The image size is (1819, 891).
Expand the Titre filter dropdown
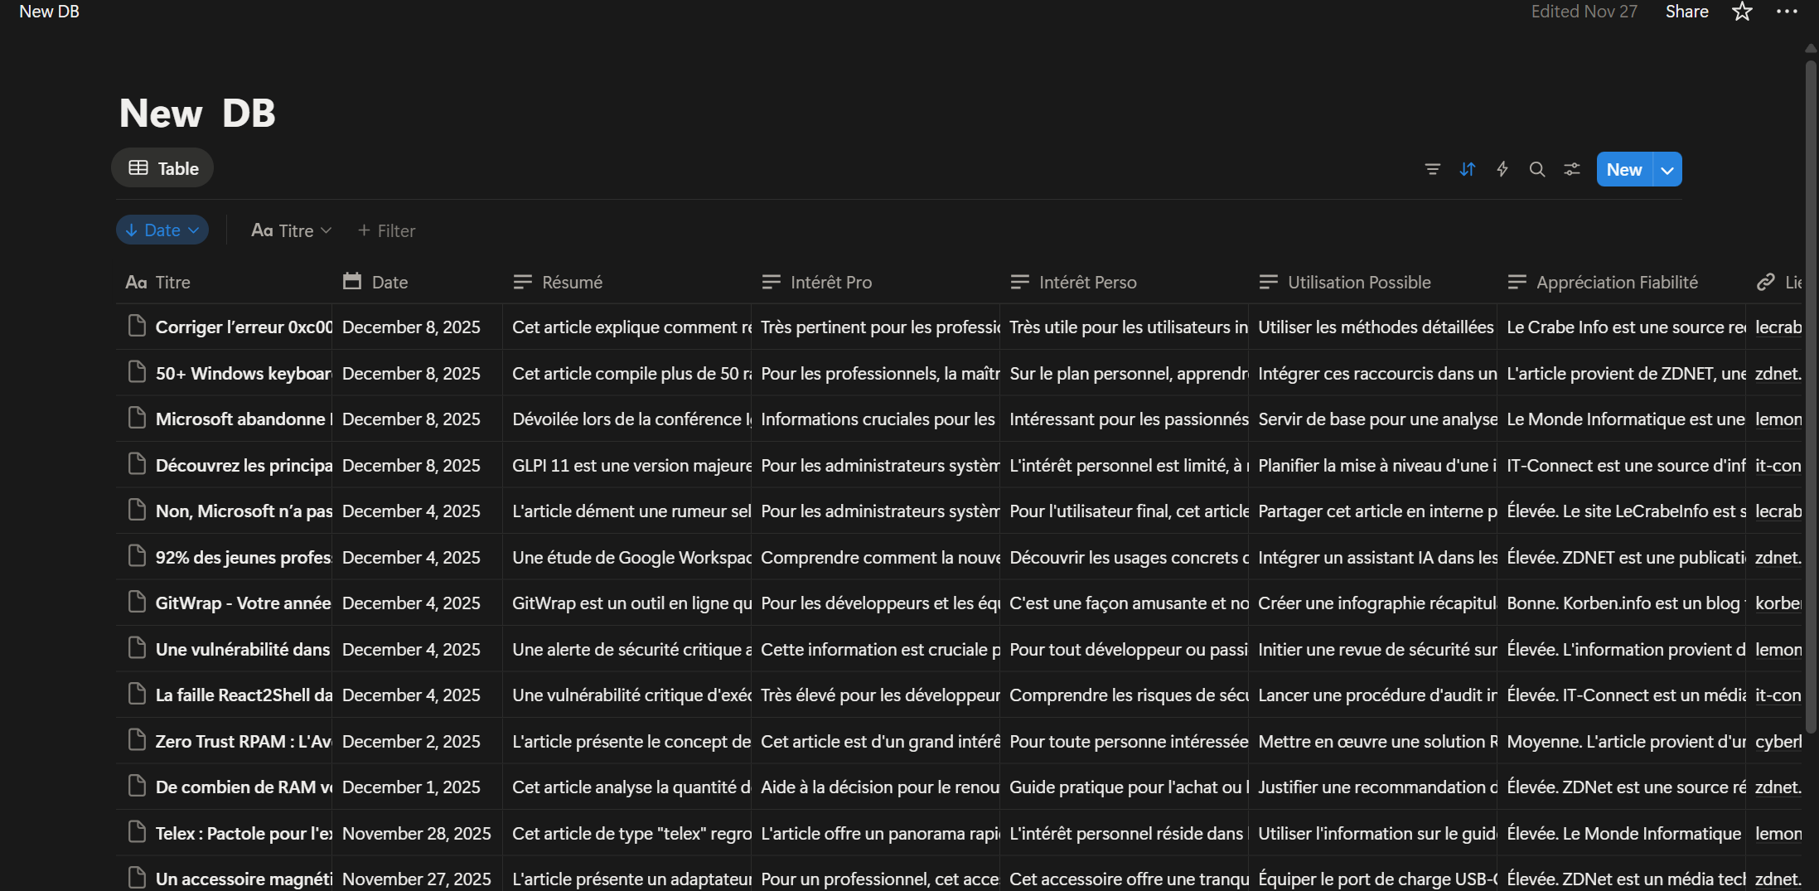(291, 230)
